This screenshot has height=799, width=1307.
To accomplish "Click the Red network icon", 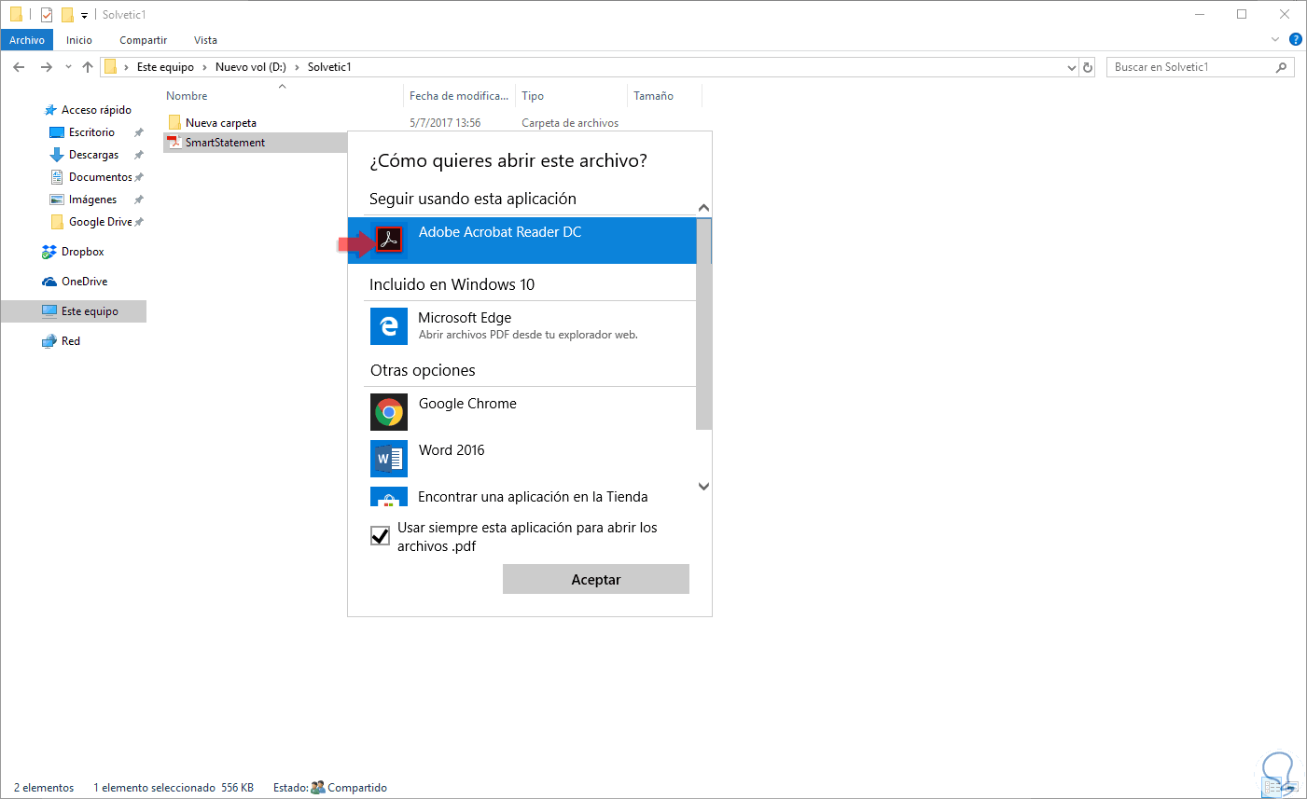I will 49,341.
